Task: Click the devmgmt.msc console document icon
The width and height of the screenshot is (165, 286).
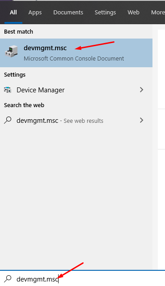Action: click(11, 51)
